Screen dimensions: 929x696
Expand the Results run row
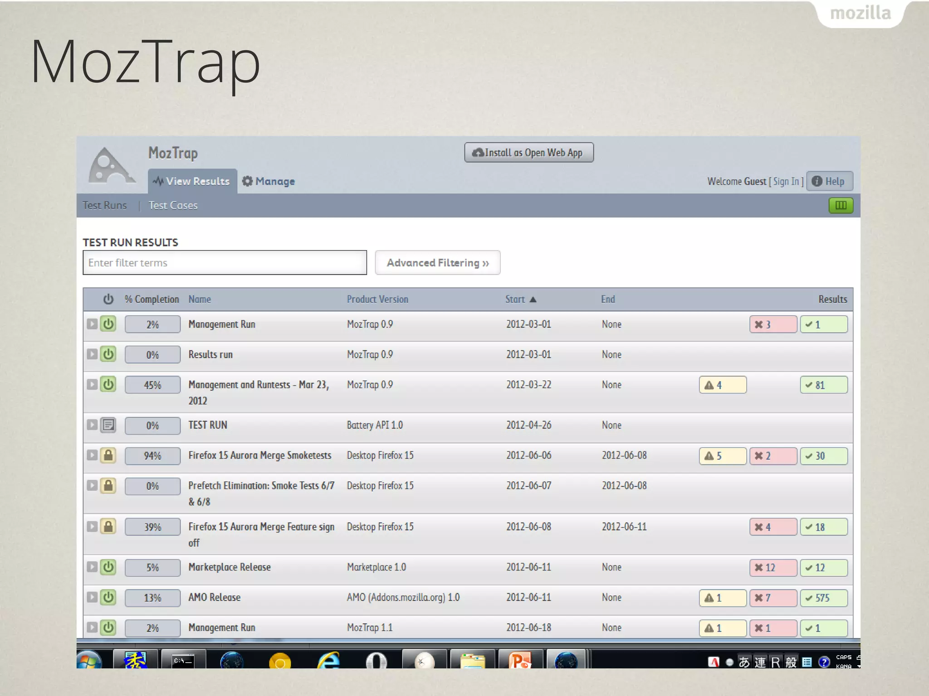(x=92, y=354)
